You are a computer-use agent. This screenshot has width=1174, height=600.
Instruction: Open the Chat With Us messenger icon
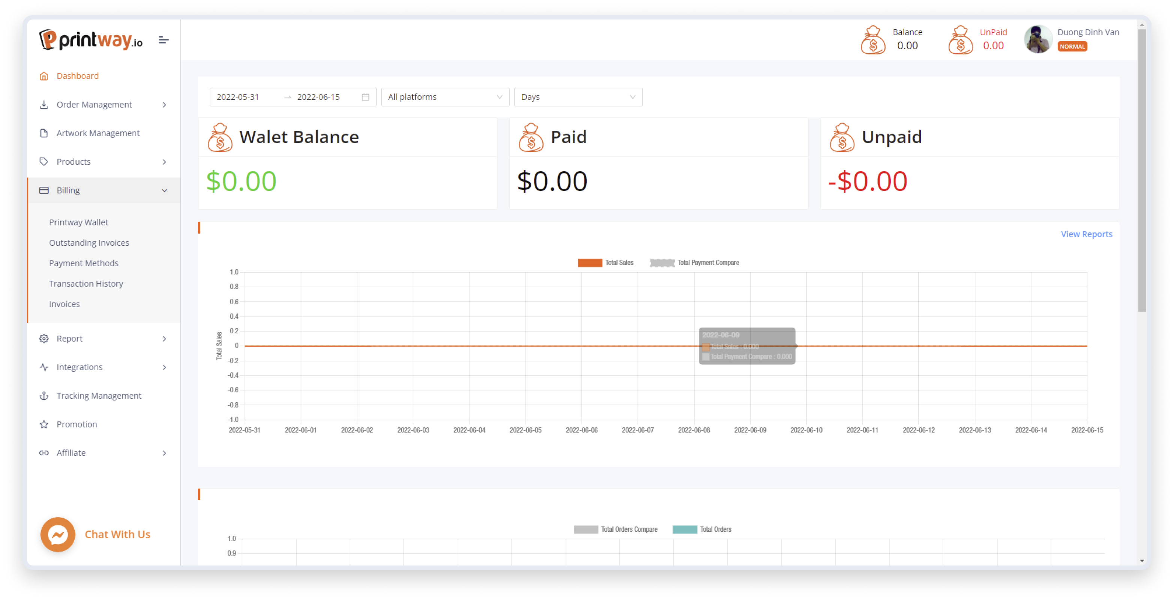(x=58, y=534)
